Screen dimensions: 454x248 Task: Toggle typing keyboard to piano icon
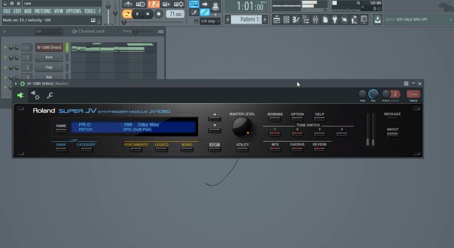pos(194,4)
